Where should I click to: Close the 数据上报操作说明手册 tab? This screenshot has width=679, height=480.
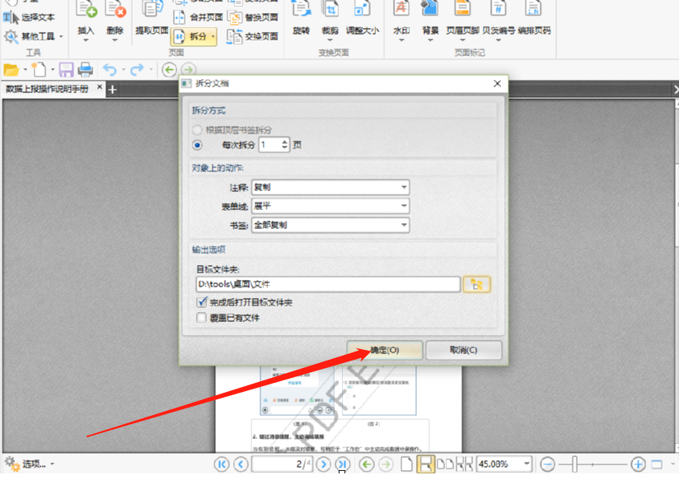(x=100, y=87)
